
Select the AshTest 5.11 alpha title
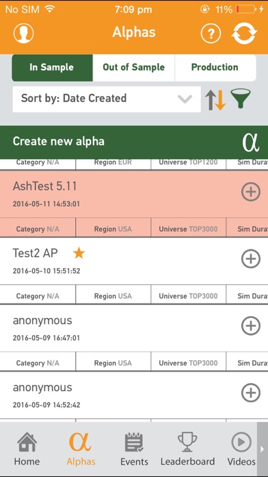pyautogui.click(x=44, y=186)
